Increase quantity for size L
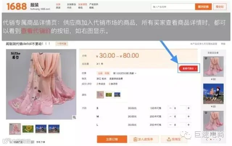Viewport: 232px width, 146px height. pyautogui.click(x=188, y=125)
